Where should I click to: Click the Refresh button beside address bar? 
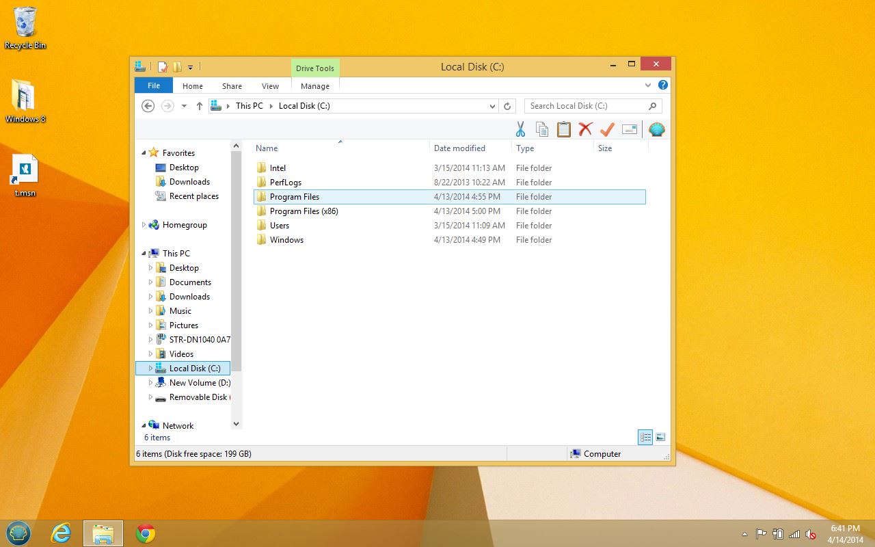507,106
